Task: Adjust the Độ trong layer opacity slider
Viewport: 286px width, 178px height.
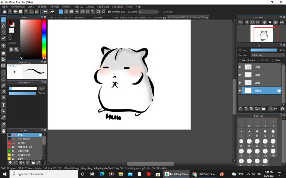Action: [264, 50]
